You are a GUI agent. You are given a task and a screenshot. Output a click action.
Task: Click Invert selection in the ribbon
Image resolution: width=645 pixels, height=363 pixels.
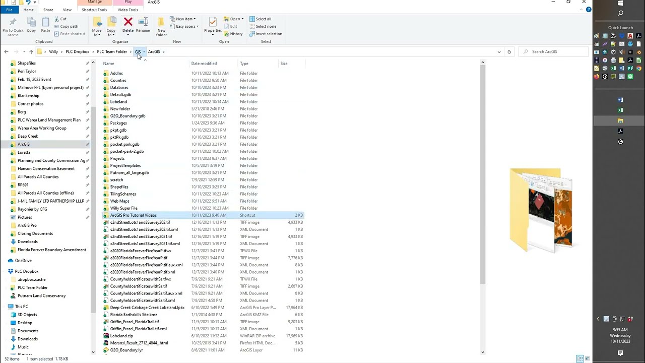(x=266, y=34)
